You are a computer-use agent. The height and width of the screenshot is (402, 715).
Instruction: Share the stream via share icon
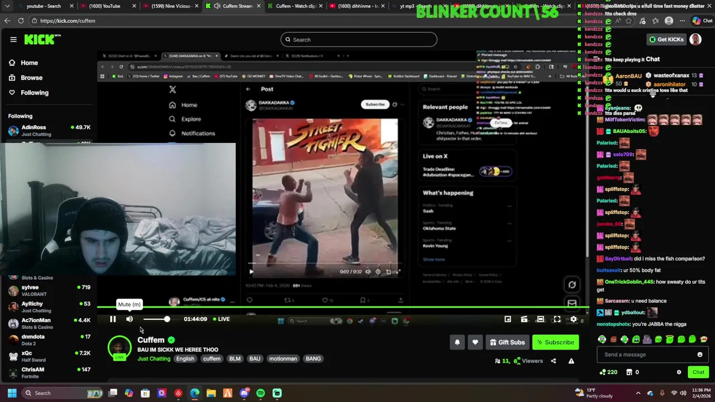coord(554,361)
